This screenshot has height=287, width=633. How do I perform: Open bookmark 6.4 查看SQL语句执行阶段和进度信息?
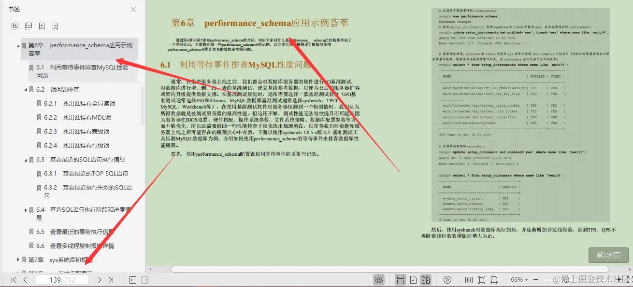tap(84, 214)
